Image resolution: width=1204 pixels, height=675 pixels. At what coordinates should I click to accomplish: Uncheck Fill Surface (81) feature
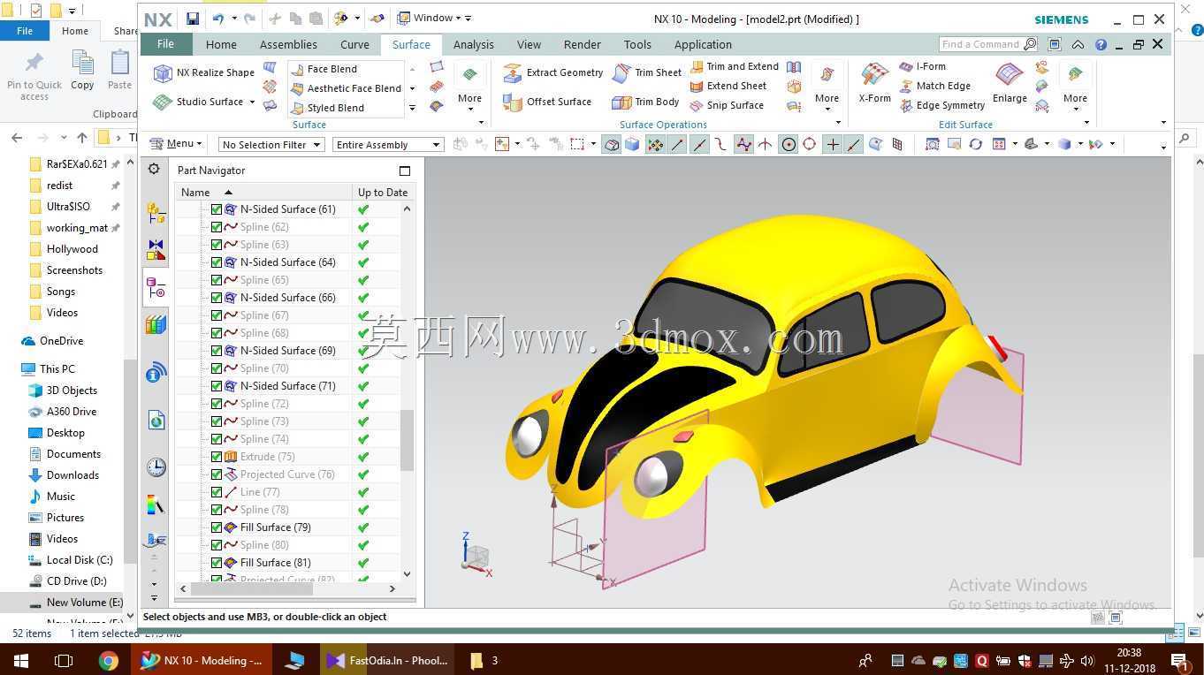coord(217,563)
